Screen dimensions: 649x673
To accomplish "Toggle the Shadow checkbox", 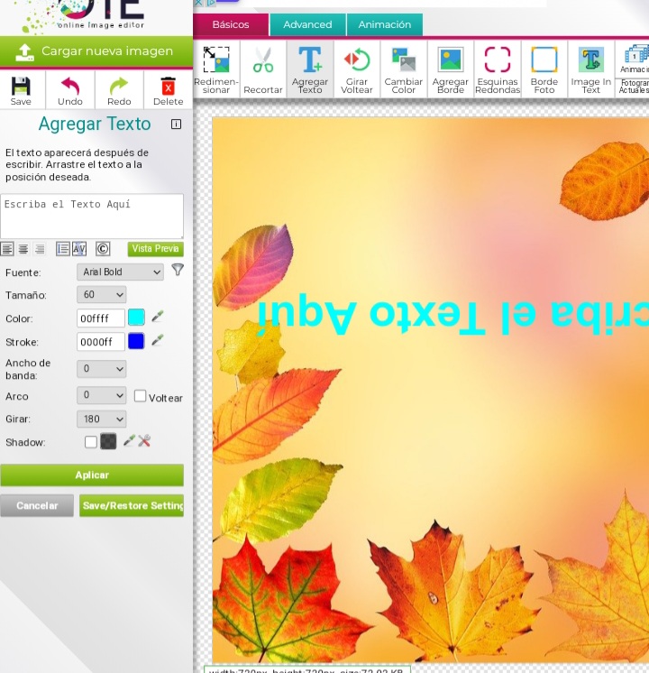I will [x=90, y=442].
